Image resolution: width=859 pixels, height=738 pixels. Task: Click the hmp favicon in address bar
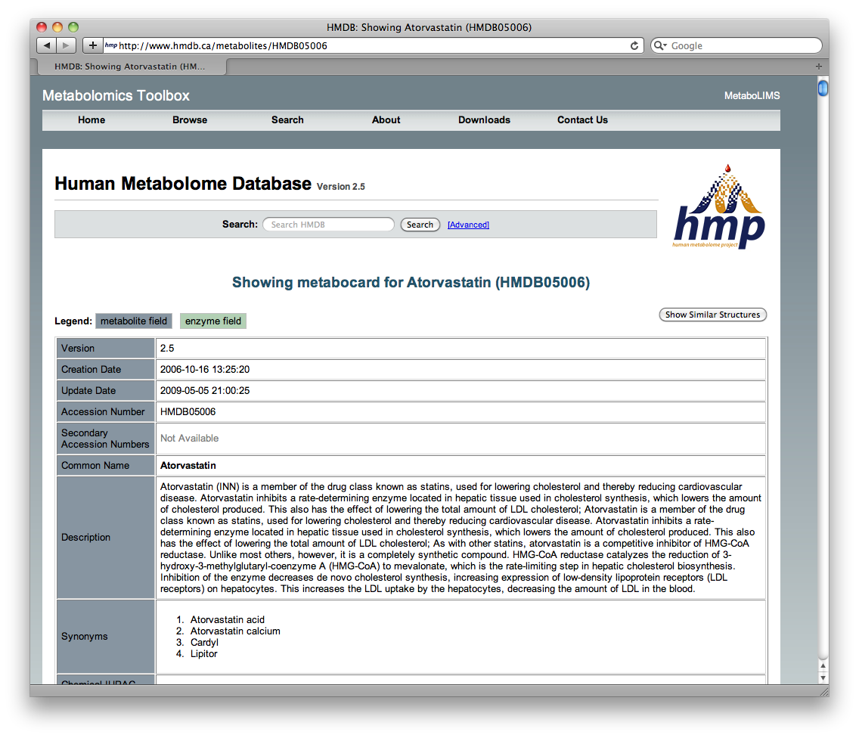[110, 45]
